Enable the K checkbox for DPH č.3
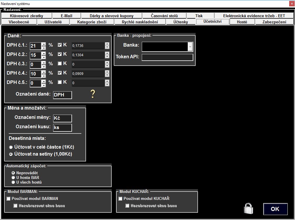This screenshot has height=220, width=295. point(60,64)
